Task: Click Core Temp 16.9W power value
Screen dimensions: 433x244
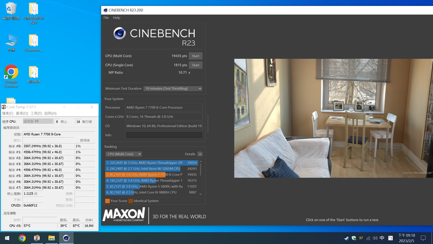Action: [89, 226]
